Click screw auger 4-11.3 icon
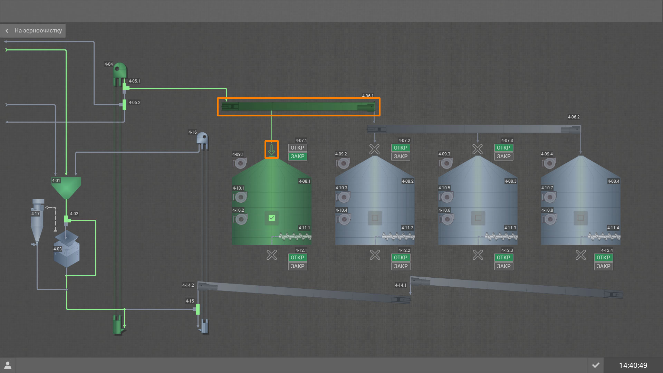This screenshot has width=663, height=373. [x=501, y=237]
